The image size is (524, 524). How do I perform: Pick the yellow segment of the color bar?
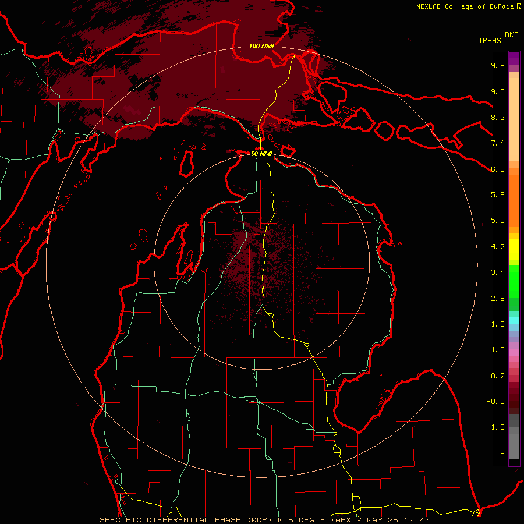(x=514, y=249)
